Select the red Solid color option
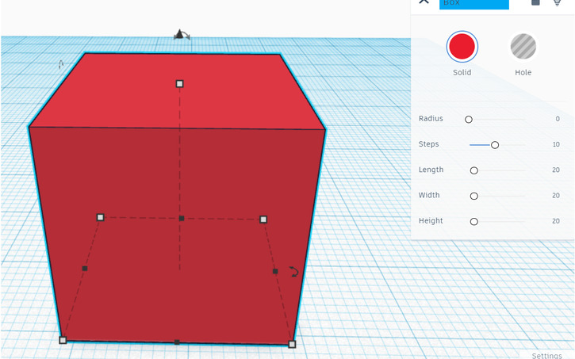575x359 pixels. click(462, 47)
